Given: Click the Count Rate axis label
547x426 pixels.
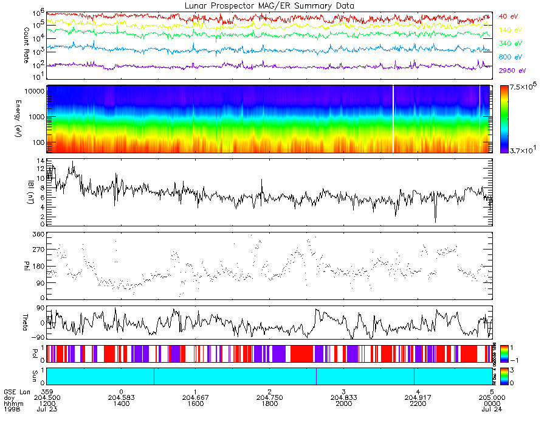Looking at the screenshot, I should 26,46.
